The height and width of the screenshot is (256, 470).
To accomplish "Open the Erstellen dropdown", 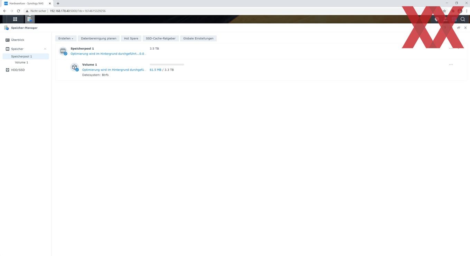I will tap(66, 38).
